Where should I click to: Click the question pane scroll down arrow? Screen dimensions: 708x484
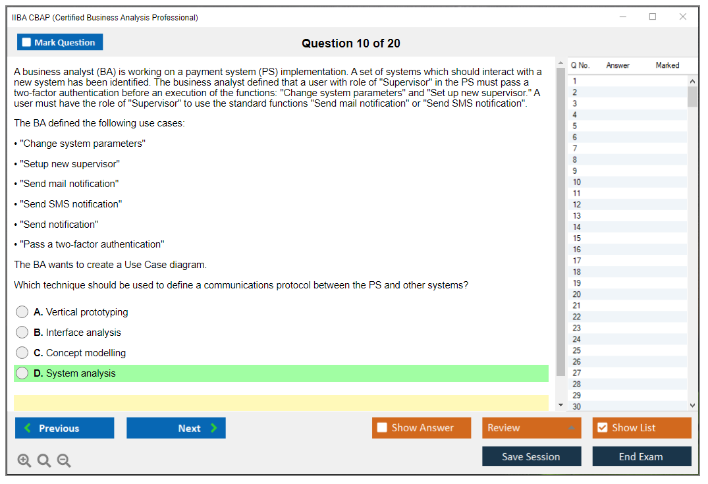pyautogui.click(x=560, y=405)
